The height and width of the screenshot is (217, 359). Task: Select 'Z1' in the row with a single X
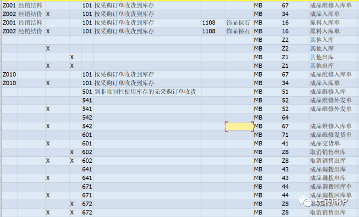click(x=285, y=57)
